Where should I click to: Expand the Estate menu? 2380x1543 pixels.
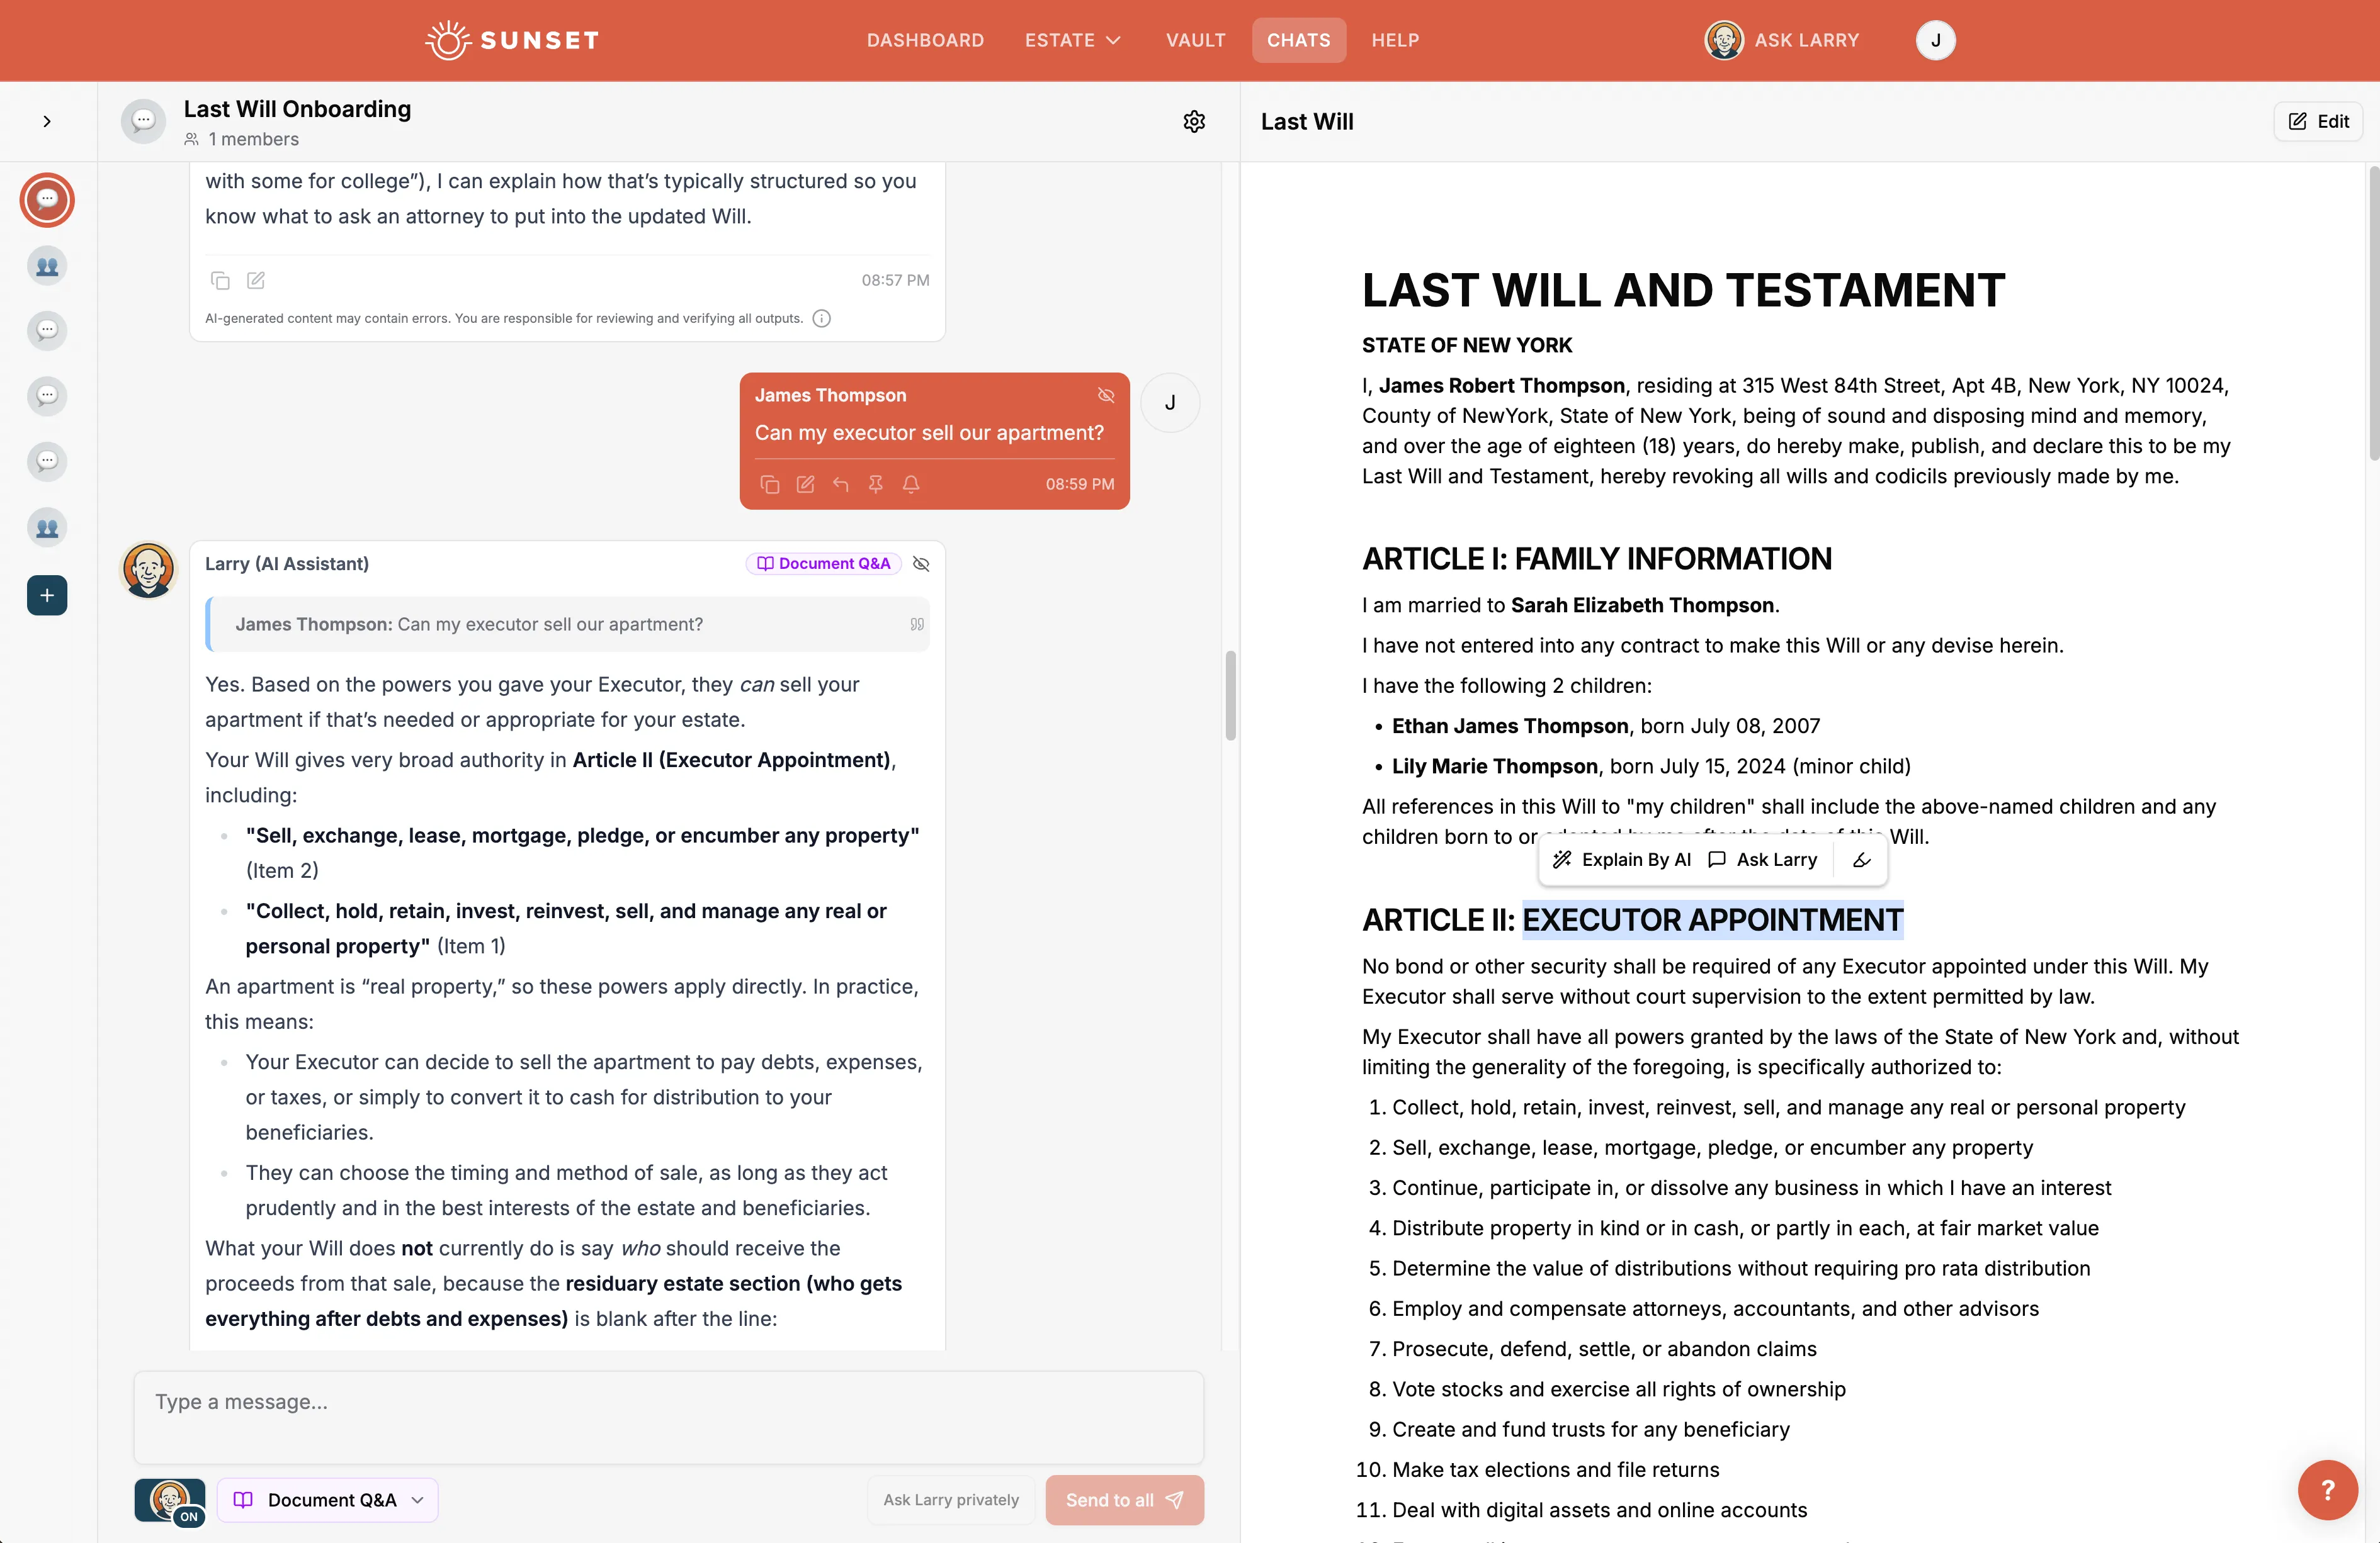click(1073, 40)
